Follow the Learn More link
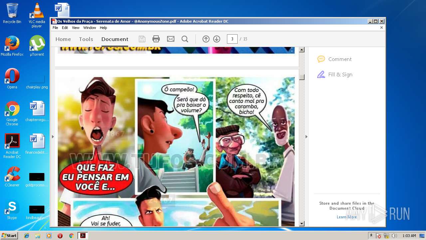The height and width of the screenshot is (240, 426). pos(346,217)
